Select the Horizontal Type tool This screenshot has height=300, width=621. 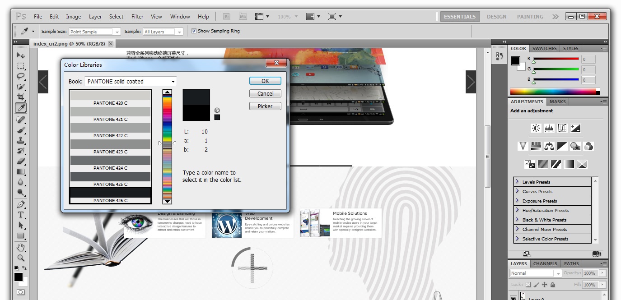point(21,215)
